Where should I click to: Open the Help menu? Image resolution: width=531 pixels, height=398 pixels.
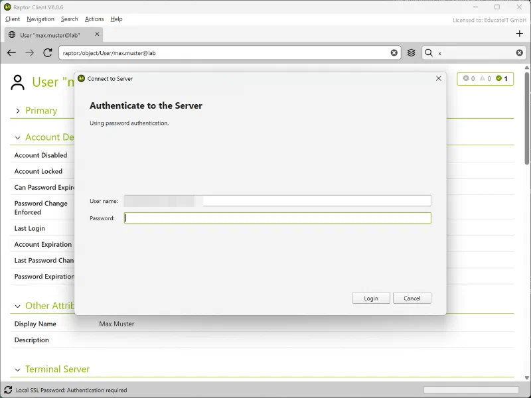pyautogui.click(x=116, y=19)
